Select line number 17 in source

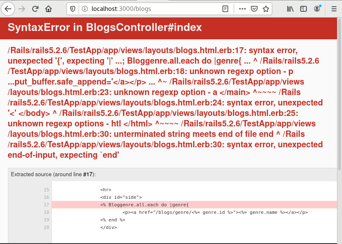pyautogui.click(x=46, y=205)
